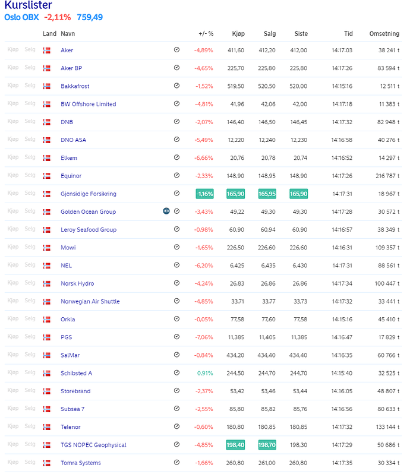Click the clock icon in the PGS row
Screen dimensions: 410x474
tap(177, 337)
